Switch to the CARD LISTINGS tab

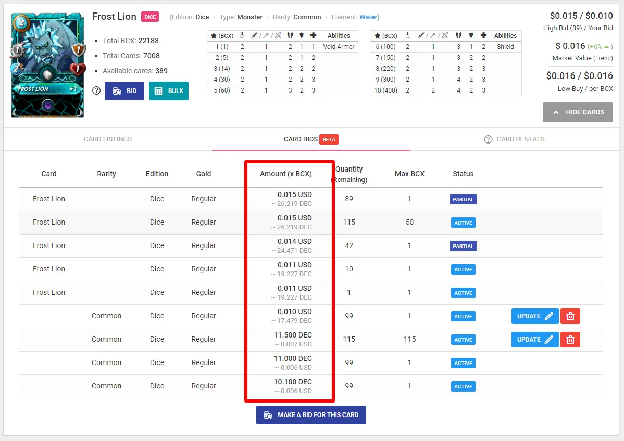(x=108, y=139)
